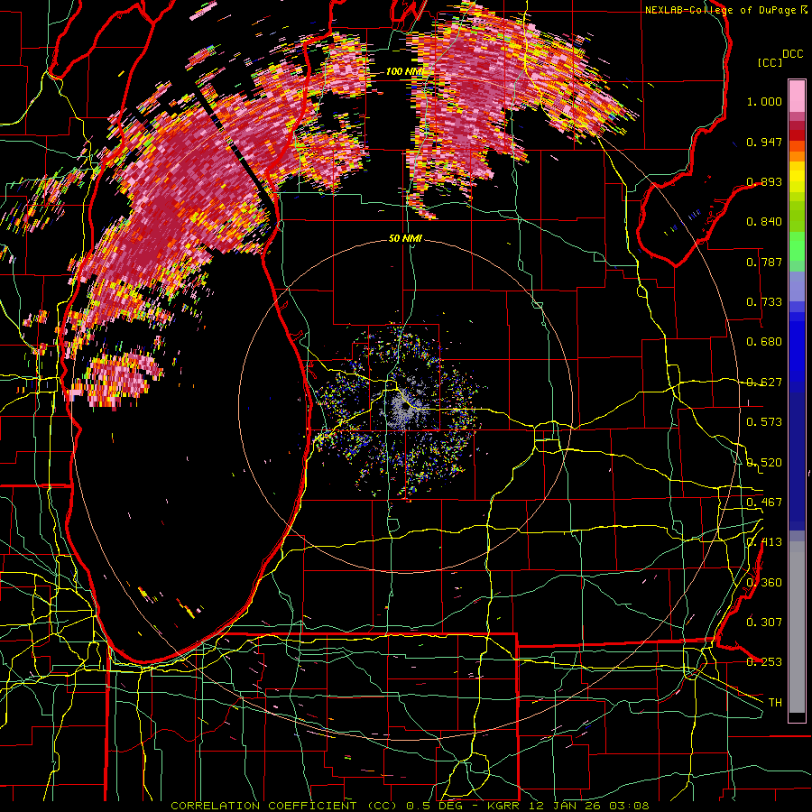Click the 0.627 color scale value

point(764,383)
